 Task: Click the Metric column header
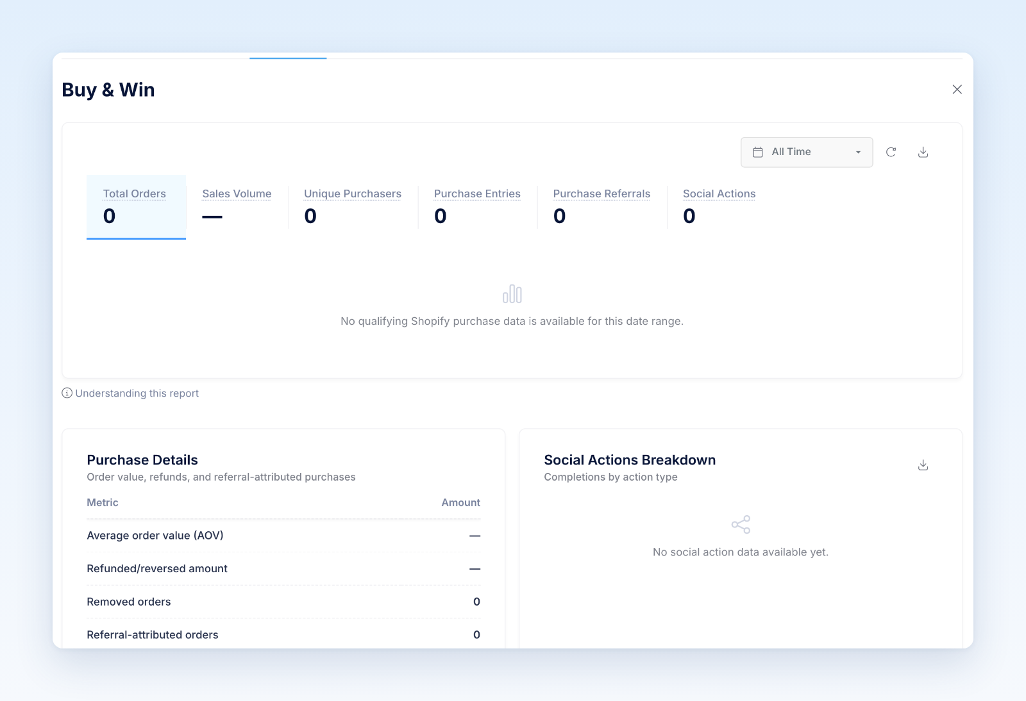coord(103,503)
